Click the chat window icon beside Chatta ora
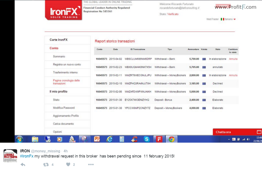The height and width of the screenshot is (171, 262). 259,132
